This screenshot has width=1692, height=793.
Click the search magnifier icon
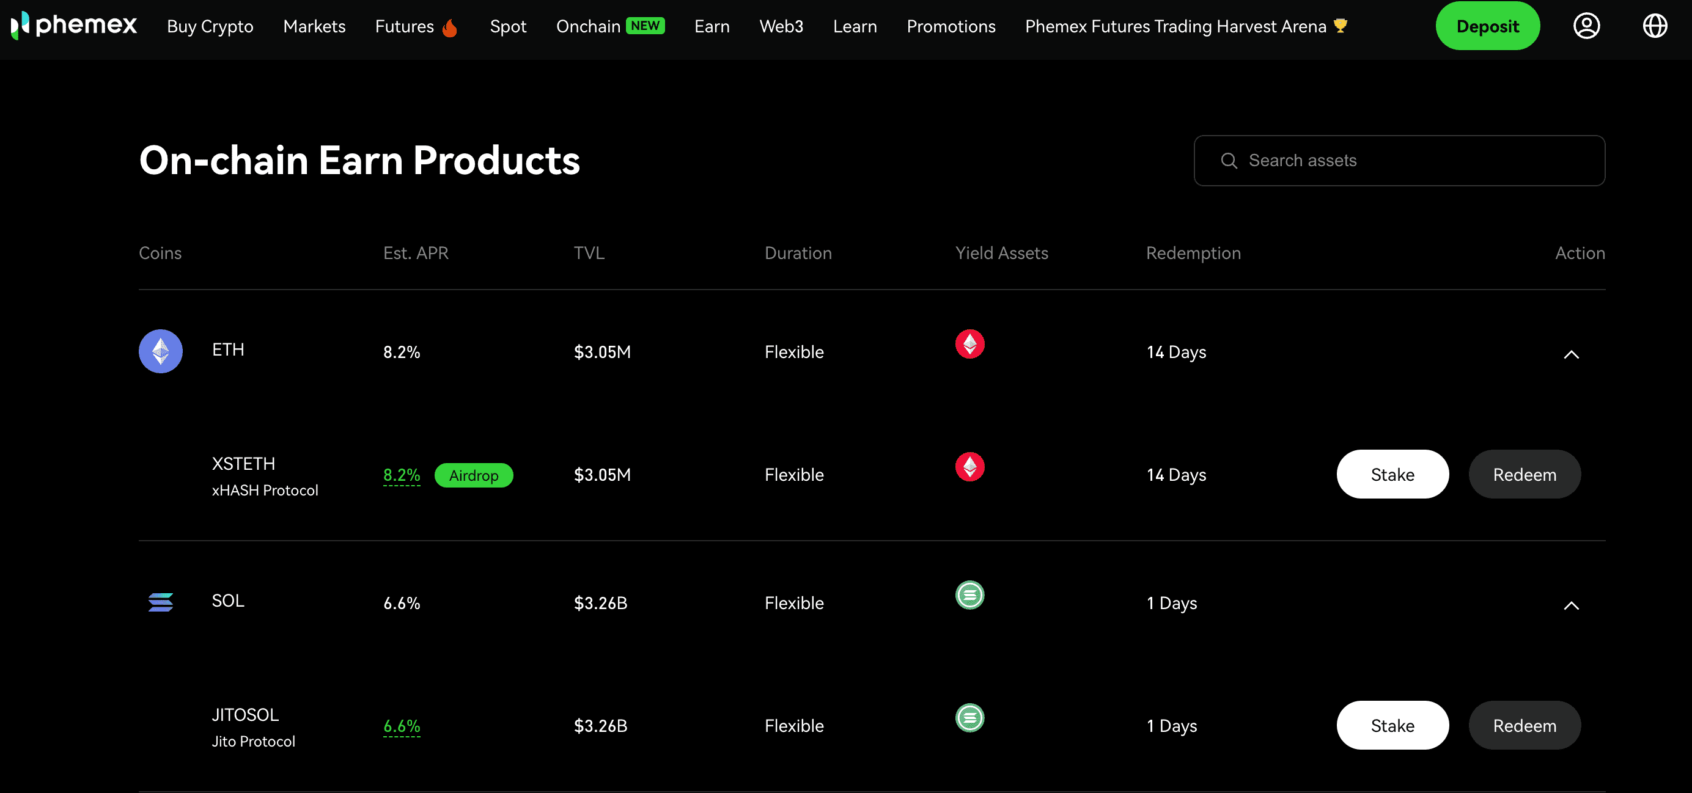coord(1229,161)
